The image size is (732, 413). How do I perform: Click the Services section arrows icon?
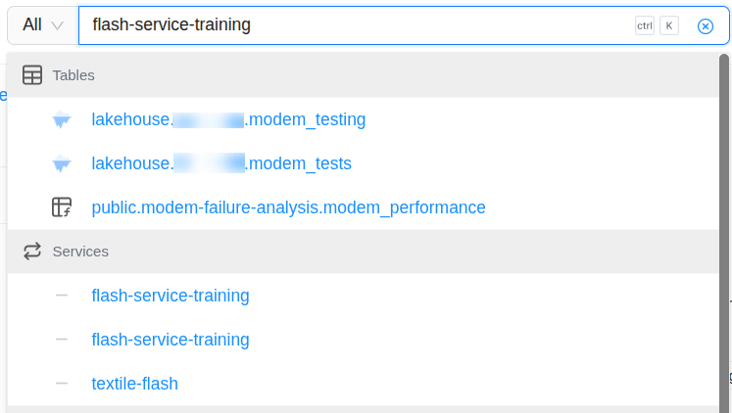click(32, 252)
